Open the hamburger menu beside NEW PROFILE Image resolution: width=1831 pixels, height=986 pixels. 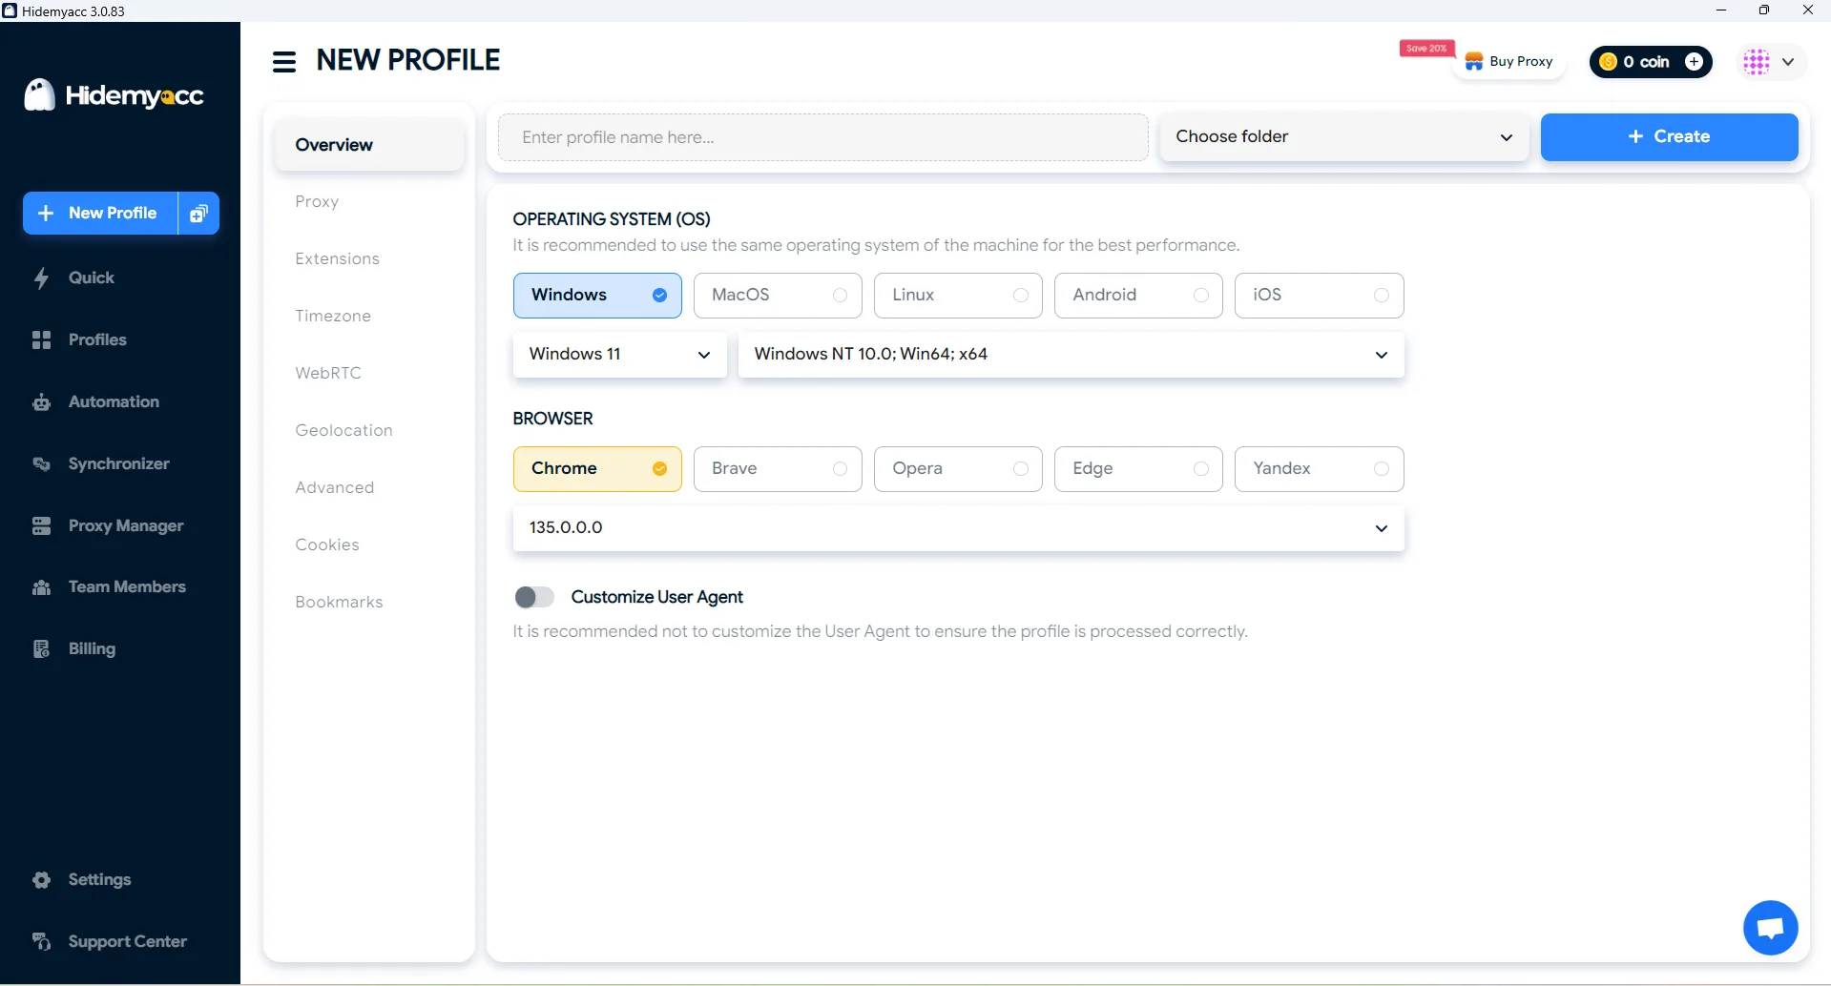[283, 60]
